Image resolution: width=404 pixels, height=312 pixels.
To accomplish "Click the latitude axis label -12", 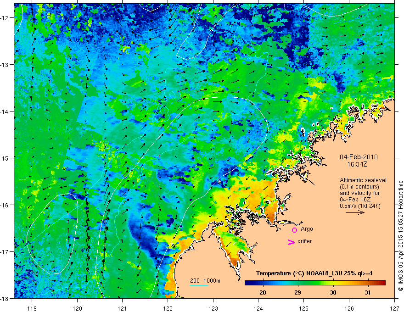I will coord(5,18).
